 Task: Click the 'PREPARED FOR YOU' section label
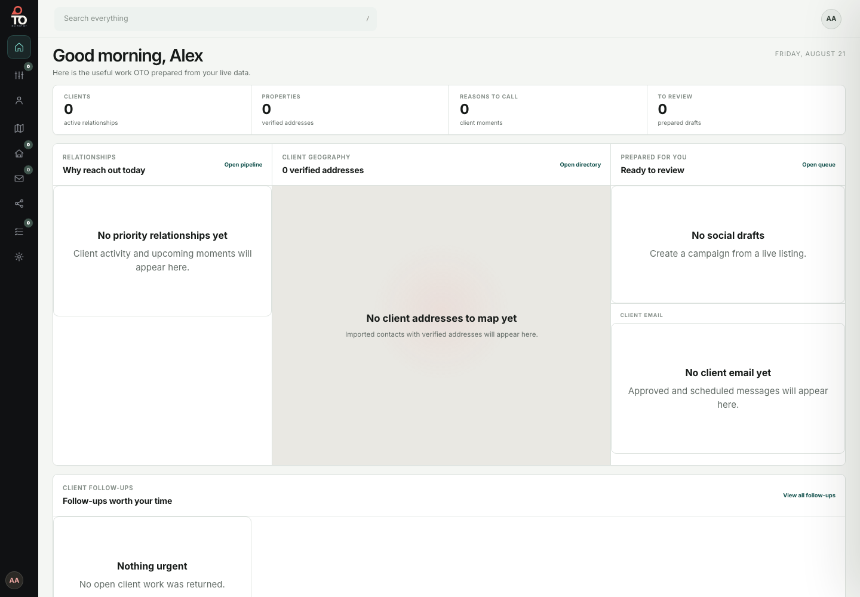pyautogui.click(x=653, y=157)
